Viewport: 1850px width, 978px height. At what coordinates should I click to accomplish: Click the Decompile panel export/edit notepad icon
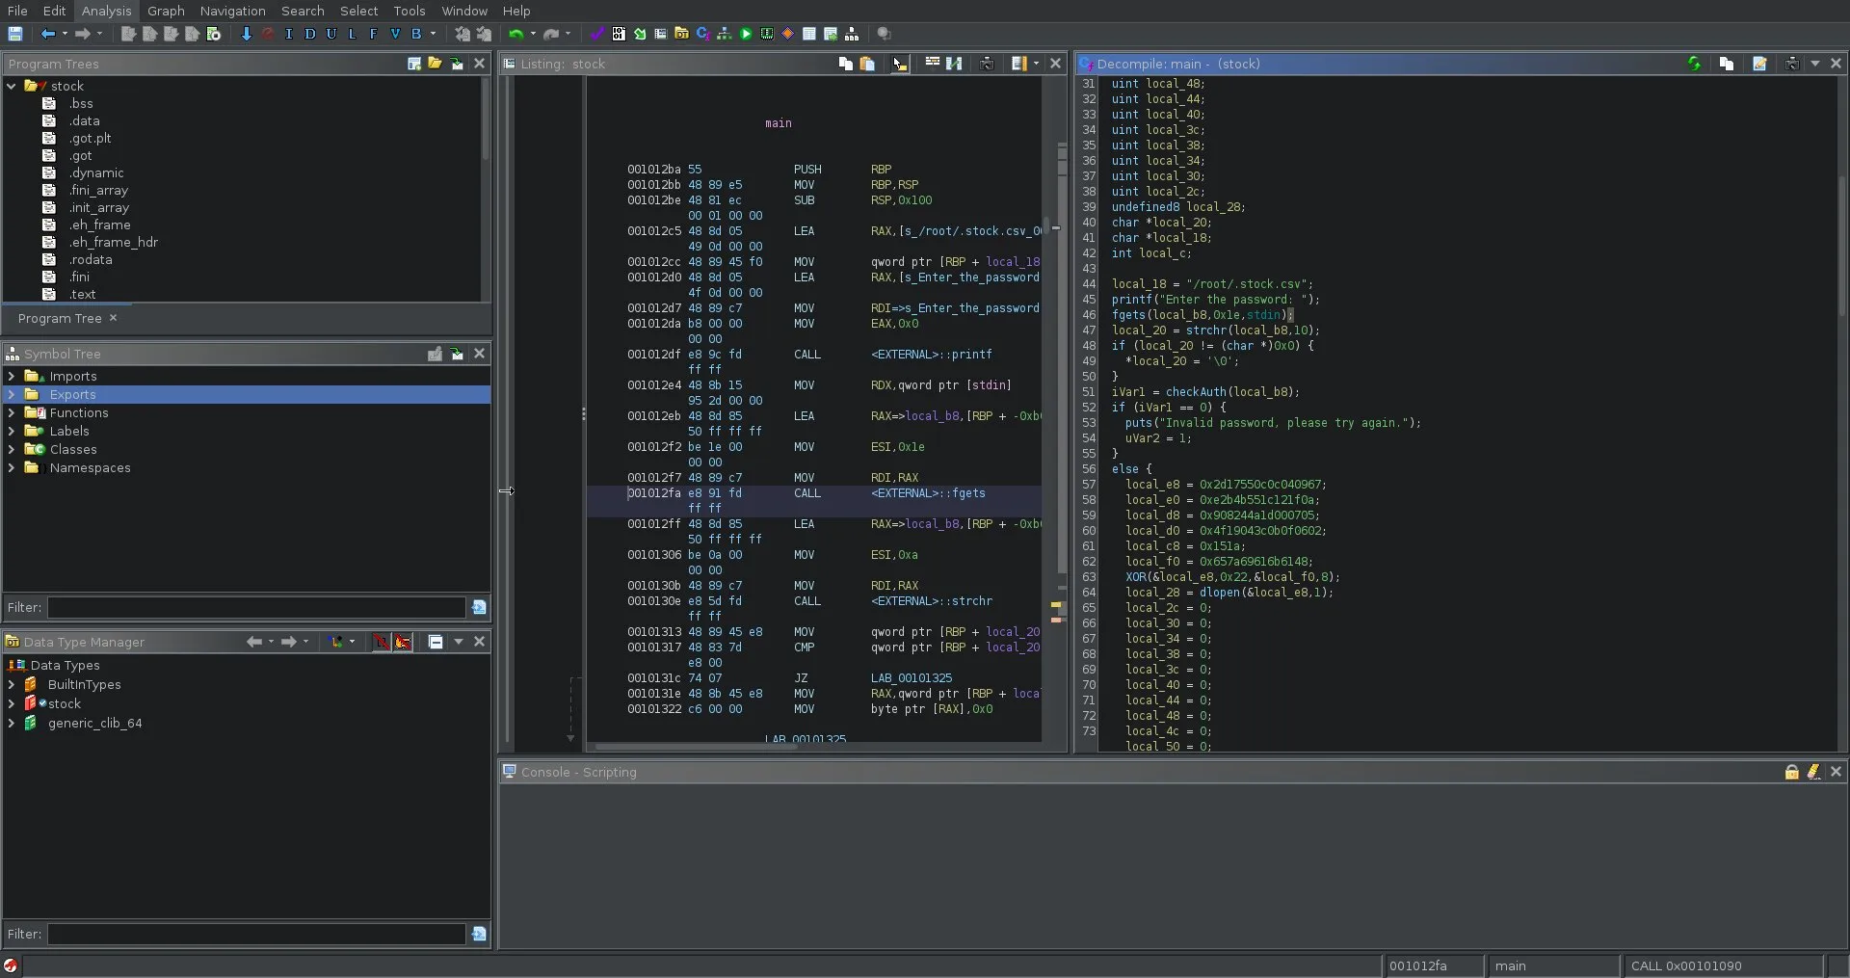pos(1759,64)
